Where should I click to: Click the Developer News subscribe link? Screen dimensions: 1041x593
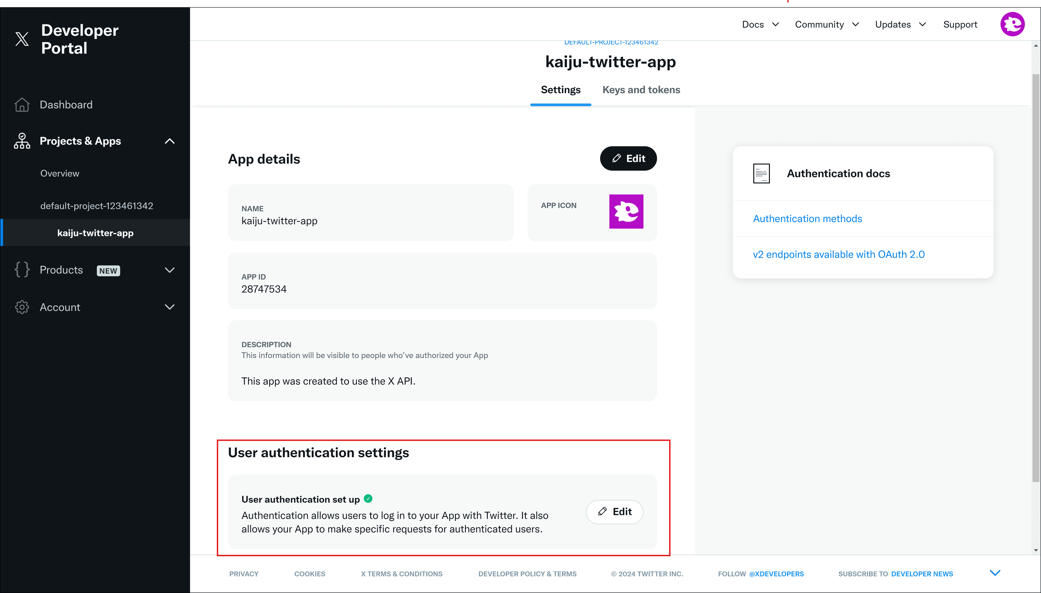coord(922,574)
